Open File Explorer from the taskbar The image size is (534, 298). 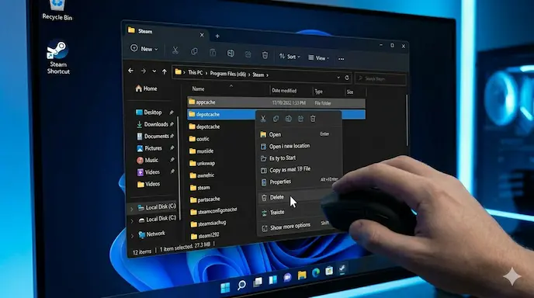pyautogui.click(x=302, y=275)
